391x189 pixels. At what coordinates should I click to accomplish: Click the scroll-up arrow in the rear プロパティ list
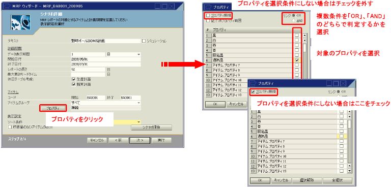click(304, 36)
